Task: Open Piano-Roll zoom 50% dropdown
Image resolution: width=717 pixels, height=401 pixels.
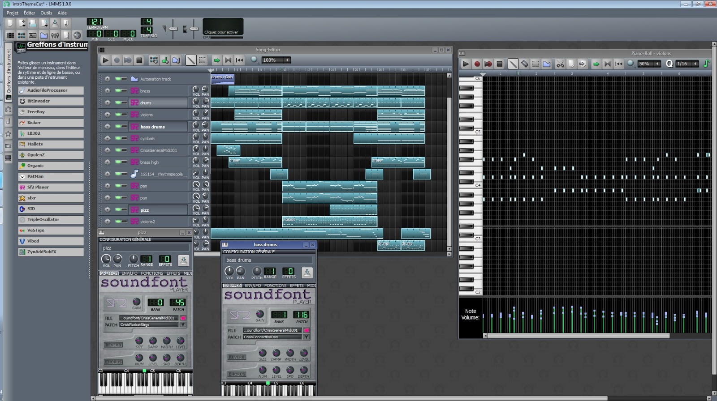Action: (649, 64)
